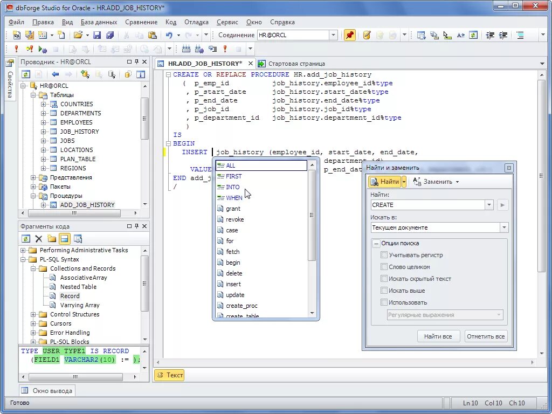Collapse the CREATE procedure code fold marker
This screenshot has width=552, height=414.
[x=168, y=74]
